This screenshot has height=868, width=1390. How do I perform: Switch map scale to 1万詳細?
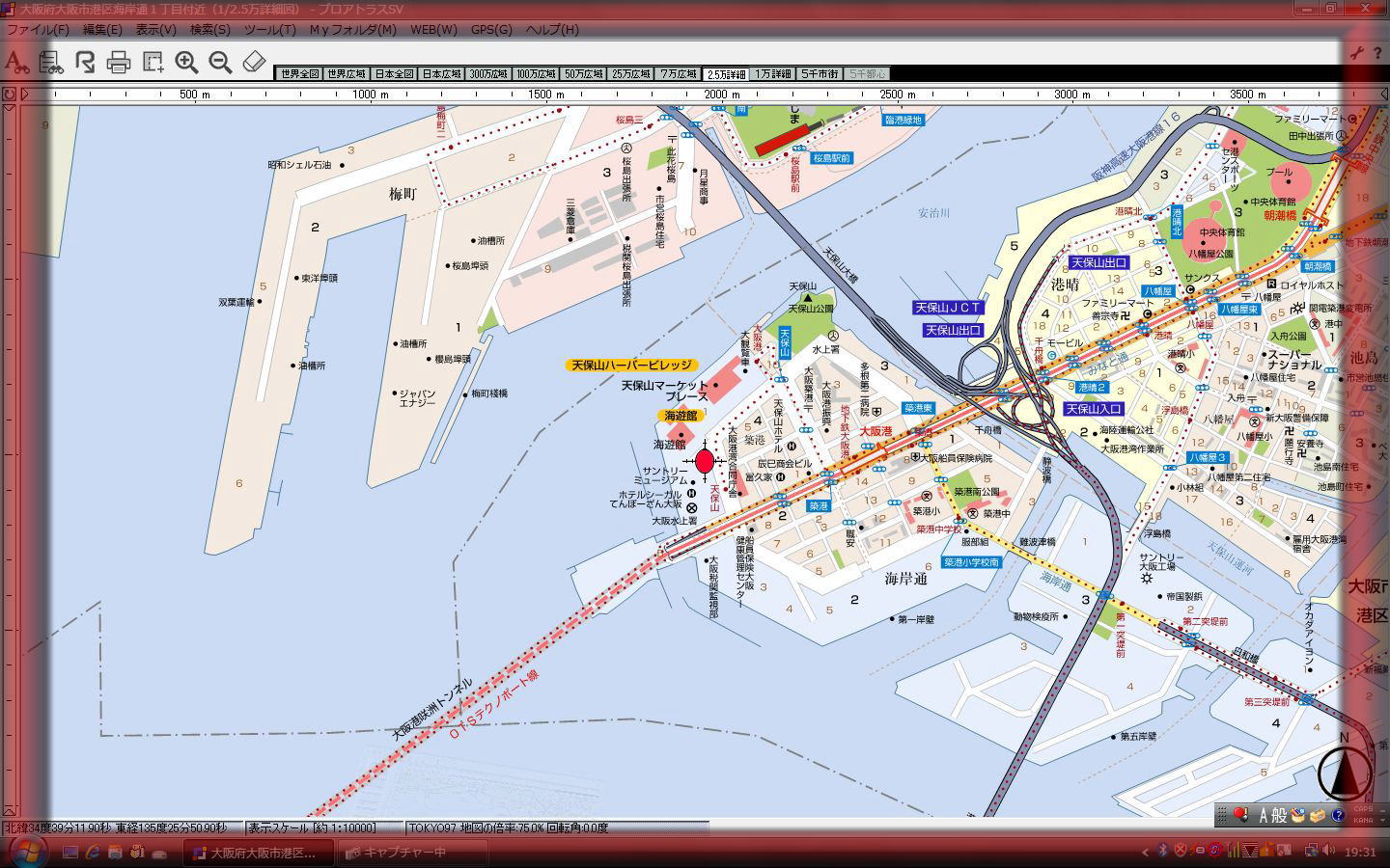point(773,74)
